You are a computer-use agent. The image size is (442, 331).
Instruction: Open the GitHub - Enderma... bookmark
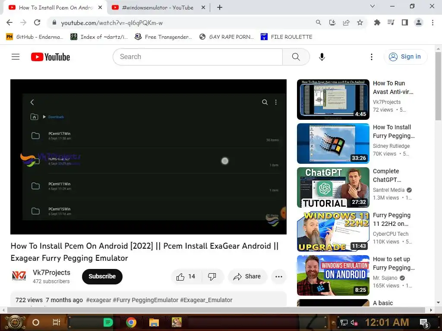coord(35,37)
